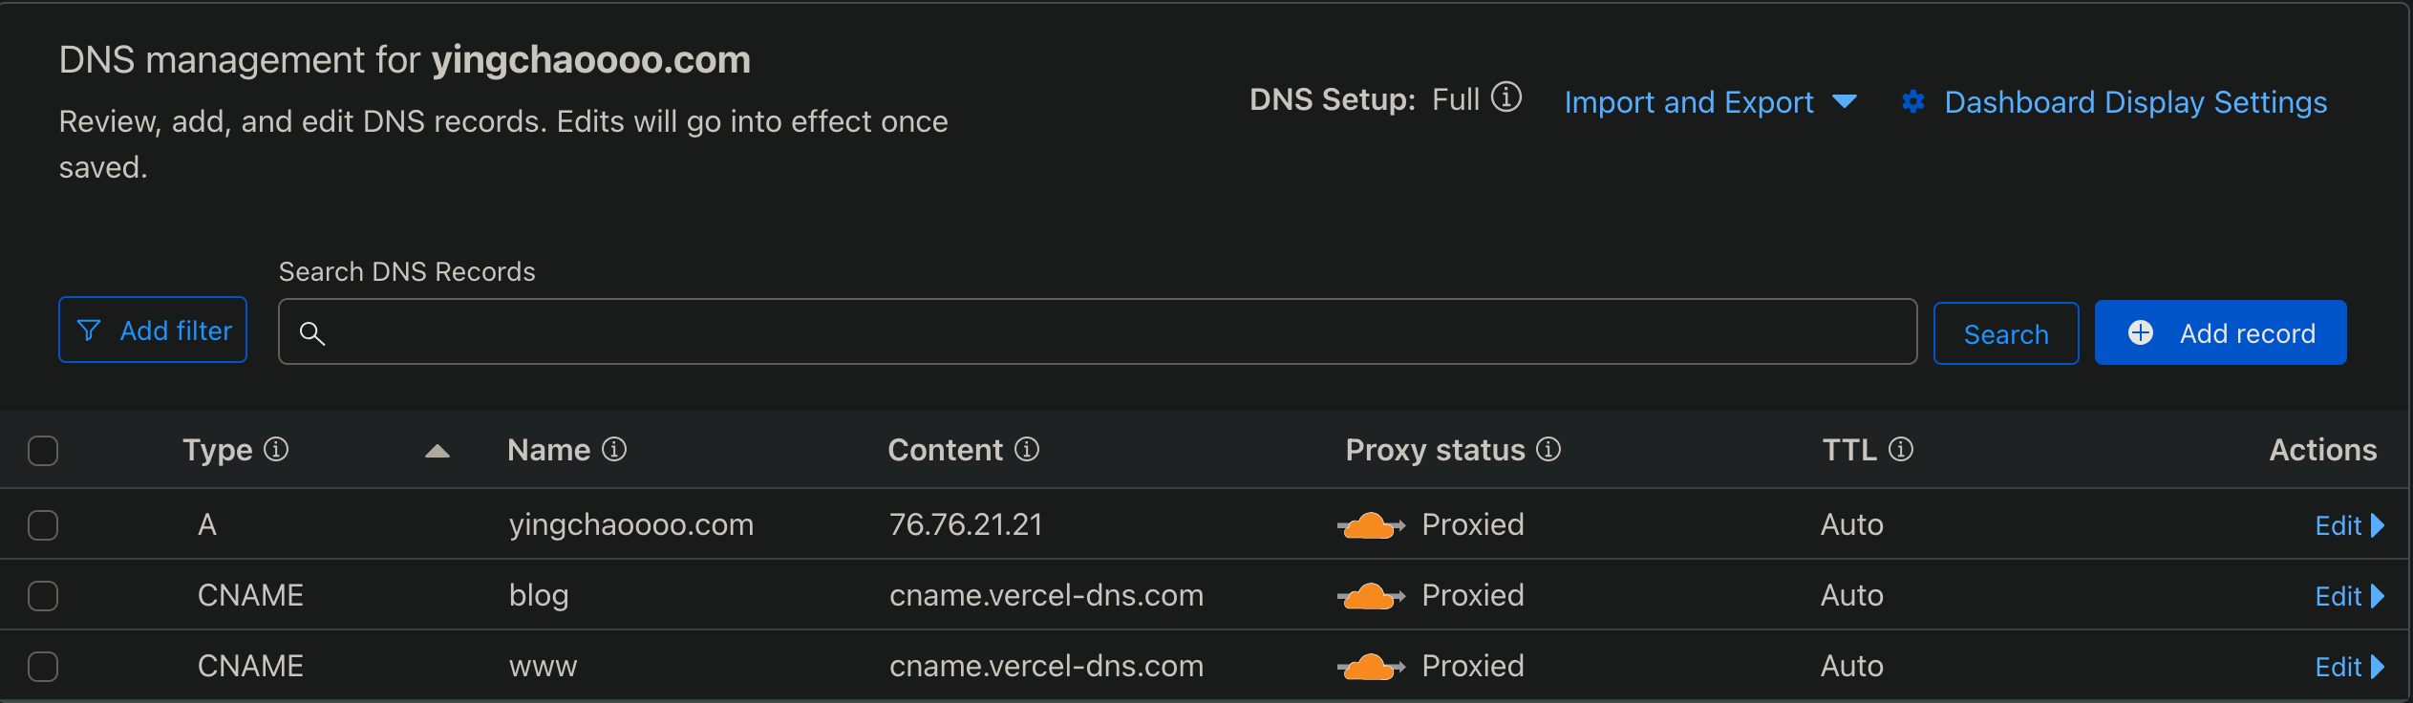Click the orange cloud on yingchaoooo.com A record

click(1370, 525)
